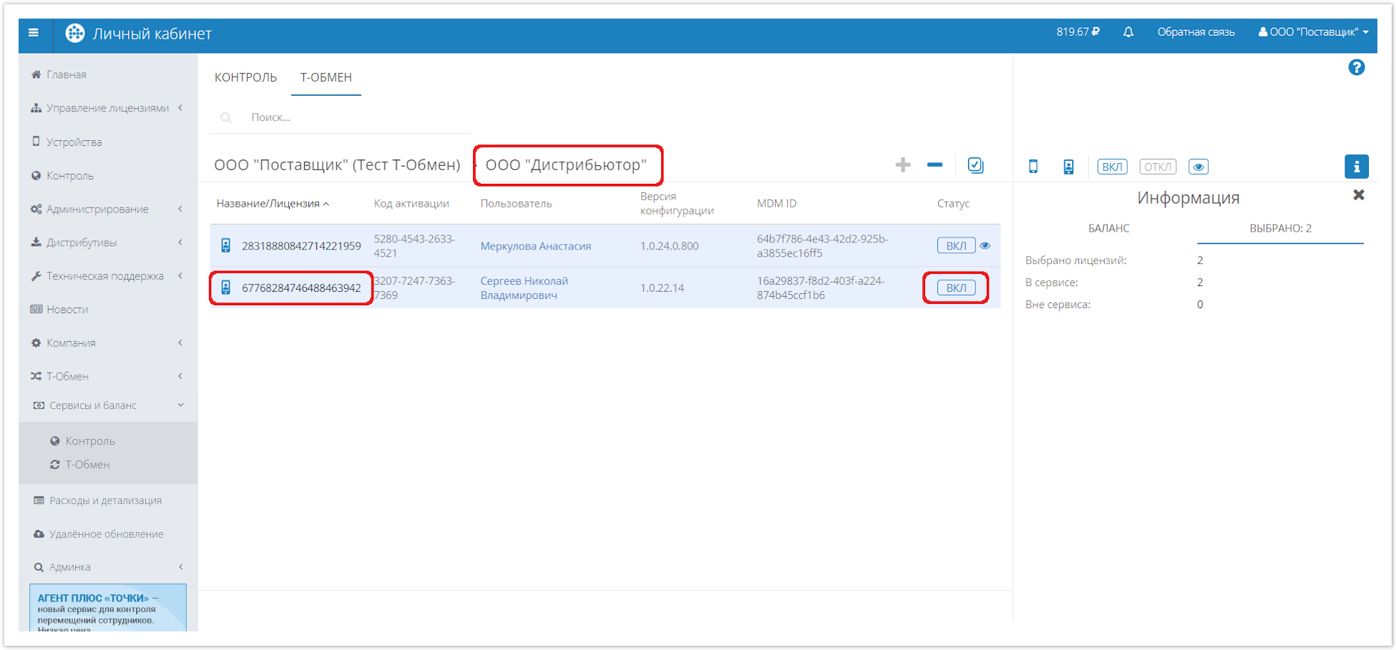Screen dimensions: 1396x650
Task: Click the plus add license icon
Action: coord(902,165)
